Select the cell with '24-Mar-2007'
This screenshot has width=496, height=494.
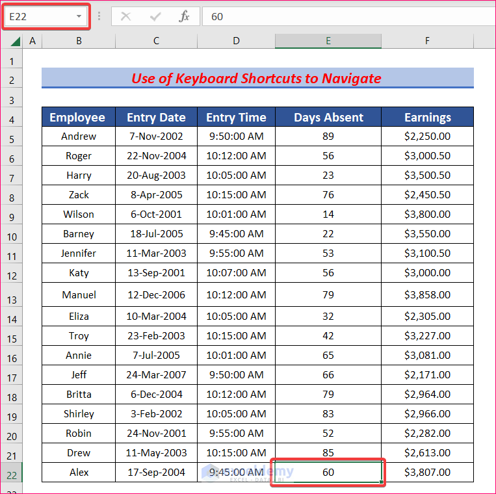156,375
